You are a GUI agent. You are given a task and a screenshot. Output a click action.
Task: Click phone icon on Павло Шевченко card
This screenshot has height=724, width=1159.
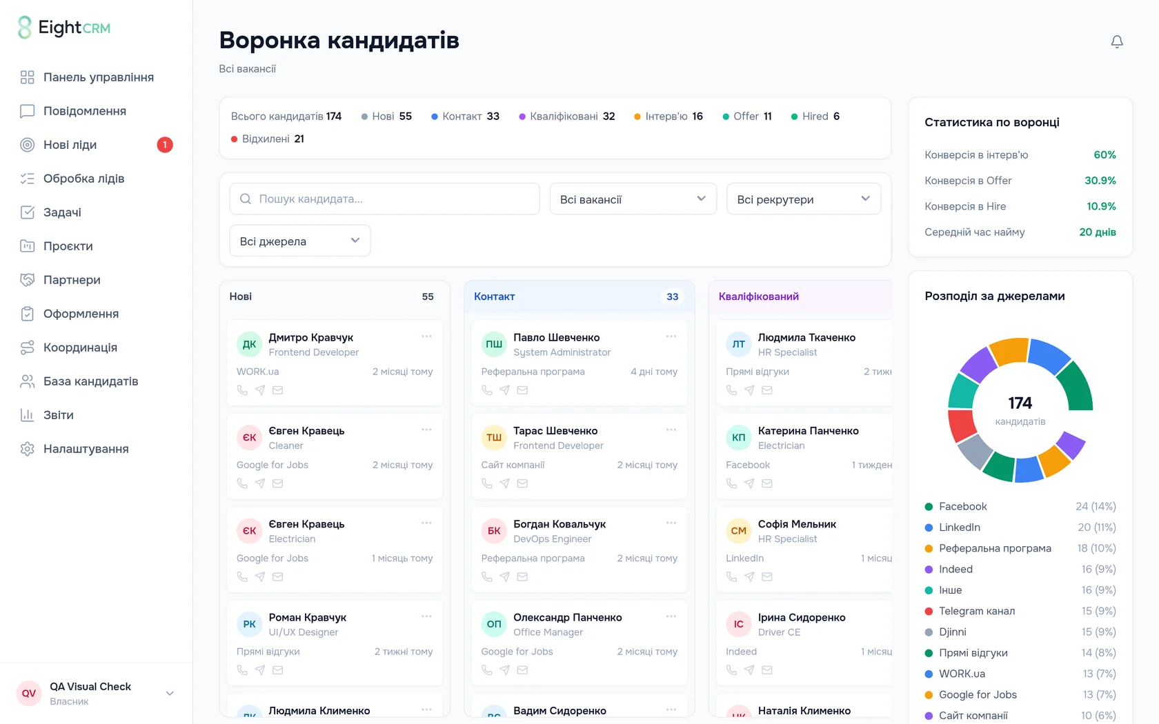pos(487,390)
